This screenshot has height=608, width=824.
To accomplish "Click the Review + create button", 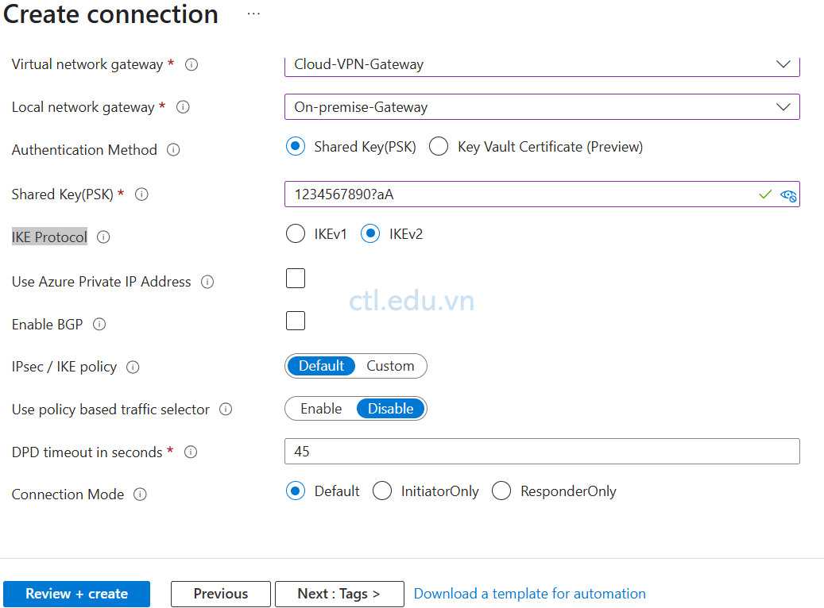I will pos(77,594).
